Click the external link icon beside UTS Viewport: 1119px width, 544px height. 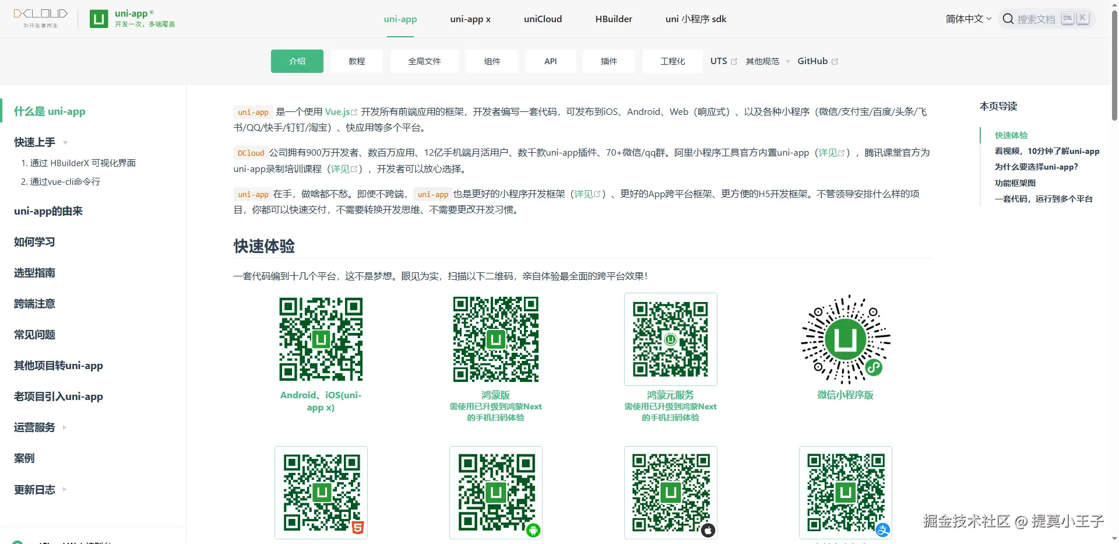click(734, 61)
